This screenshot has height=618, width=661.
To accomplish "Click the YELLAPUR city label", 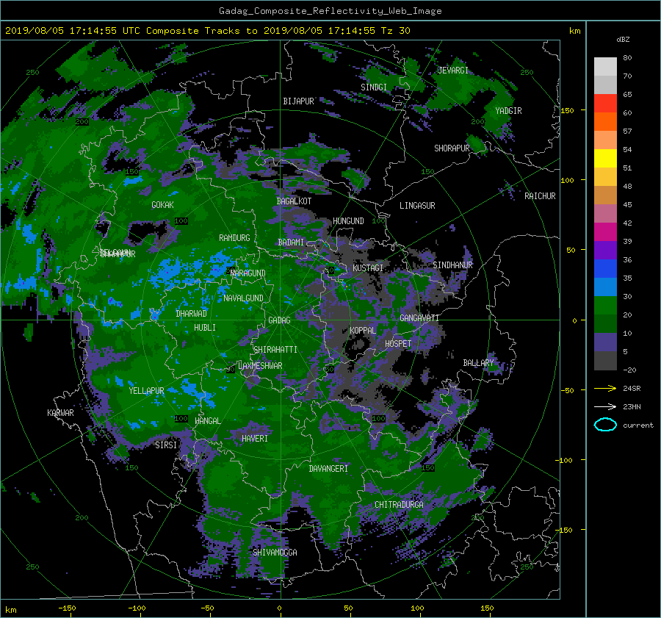I will click(146, 391).
